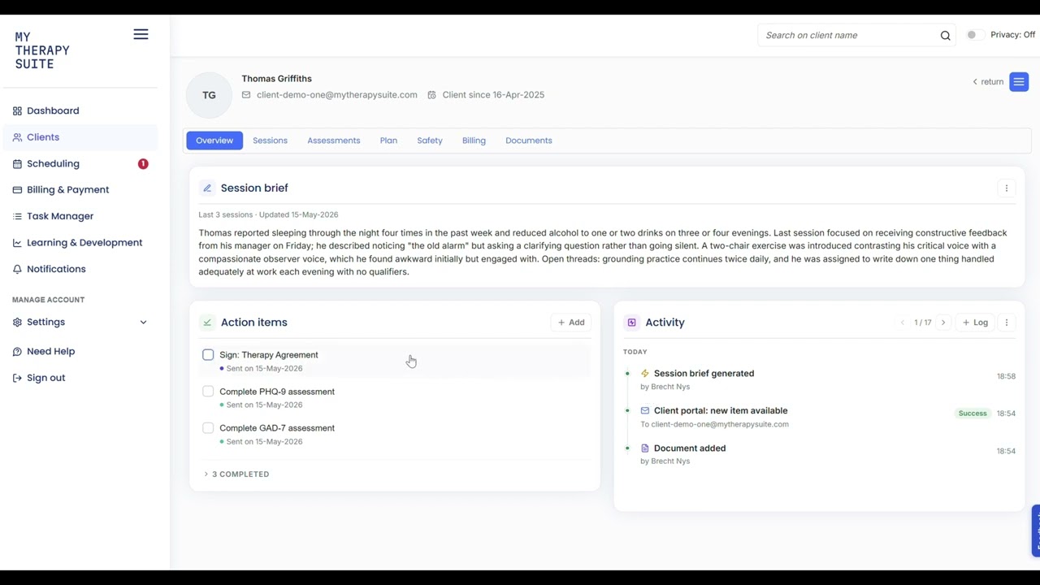1040x585 pixels.
Task: Click the My Therapy Suite logo
Action: click(42, 50)
